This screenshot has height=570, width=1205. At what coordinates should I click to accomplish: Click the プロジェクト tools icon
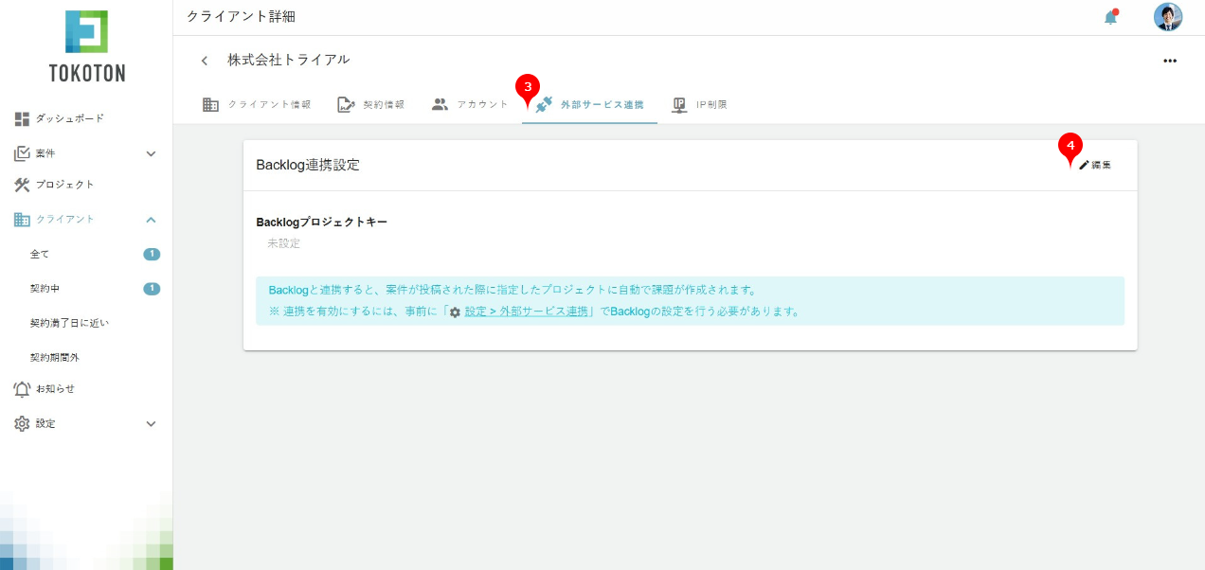(22, 185)
